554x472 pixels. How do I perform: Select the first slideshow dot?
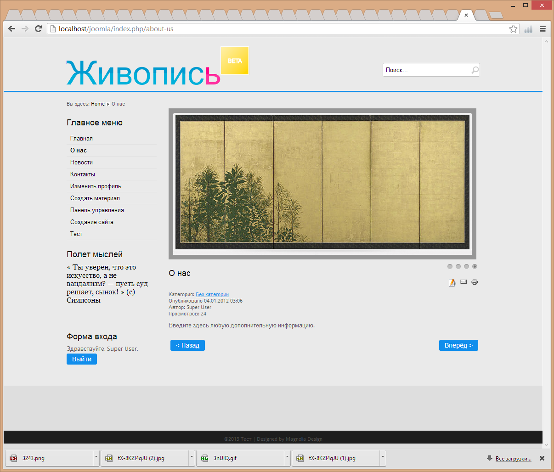point(450,266)
